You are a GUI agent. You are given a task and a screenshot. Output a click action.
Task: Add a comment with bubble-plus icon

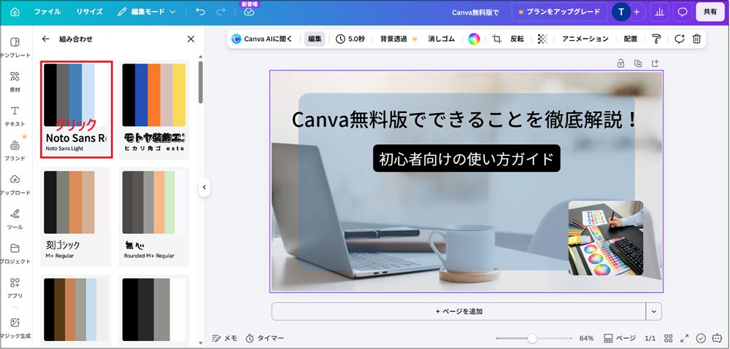click(x=680, y=39)
